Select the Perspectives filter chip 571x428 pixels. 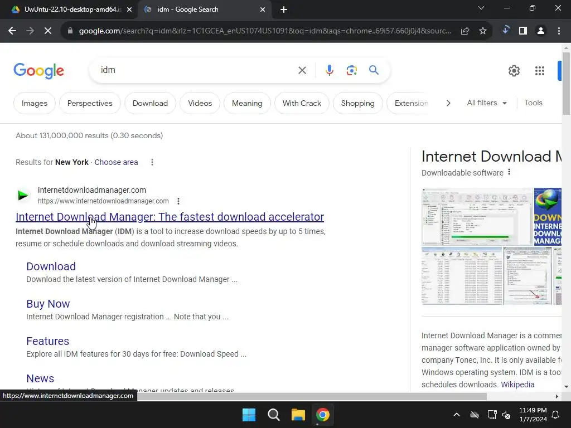click(x=90, y=103)
